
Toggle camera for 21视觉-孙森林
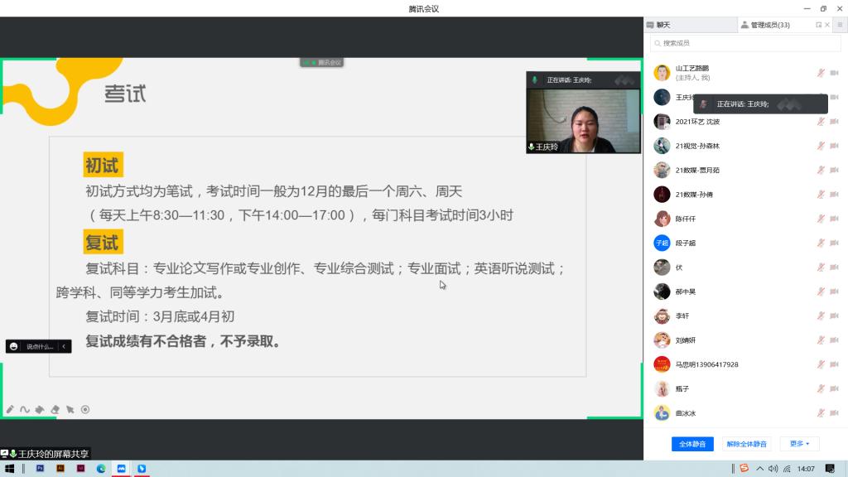click(834, 146)
